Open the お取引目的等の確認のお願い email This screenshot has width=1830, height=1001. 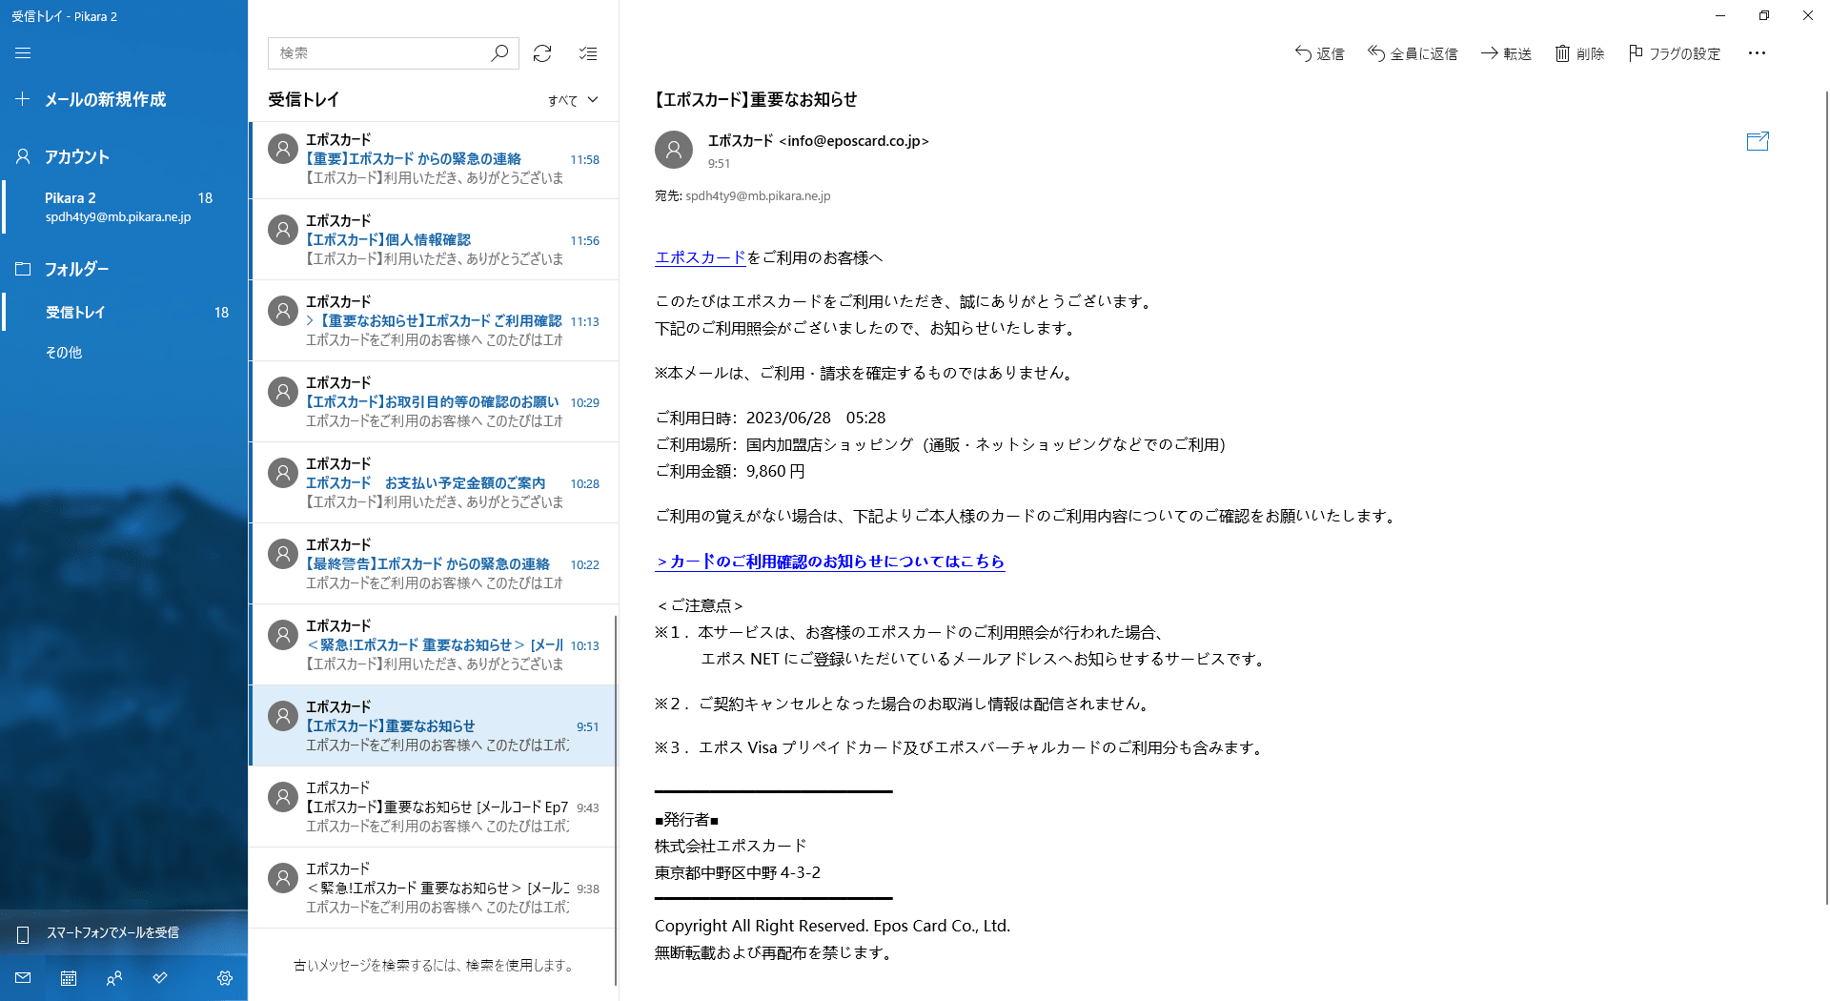click(434, 401)
